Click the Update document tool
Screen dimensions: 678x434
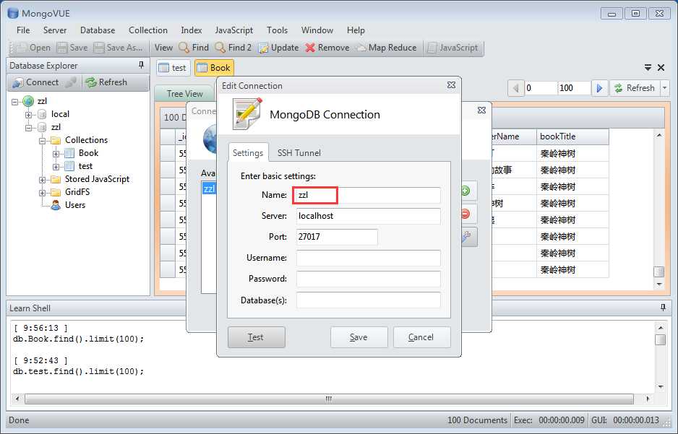coord(278,48)
